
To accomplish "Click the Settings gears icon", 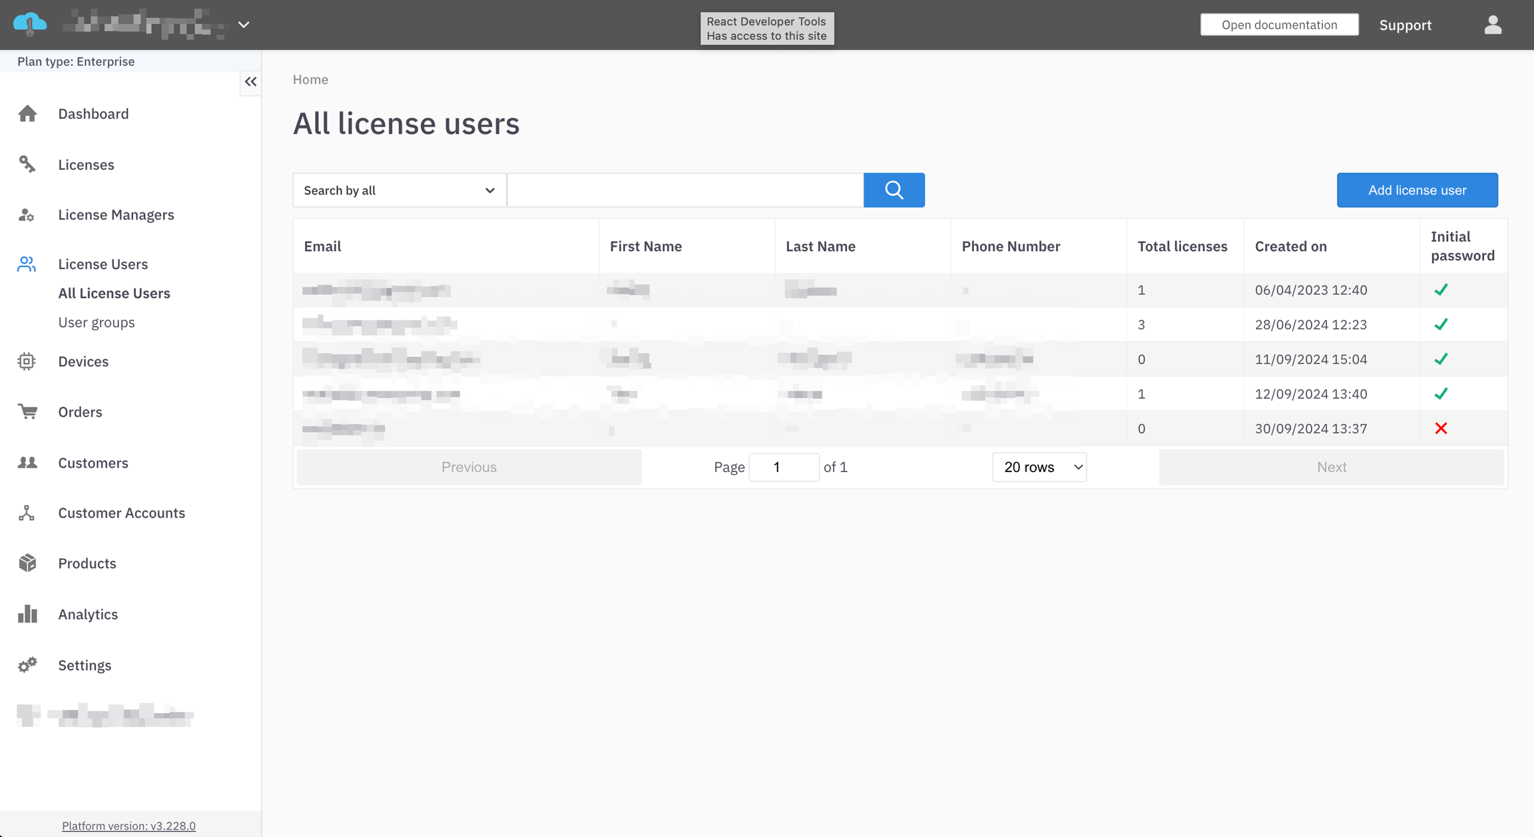I will pos(27,665).
